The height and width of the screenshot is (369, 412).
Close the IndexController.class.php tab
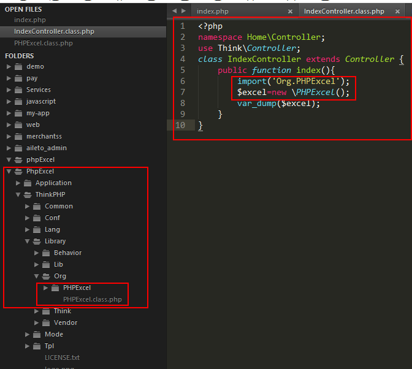[x=397, y=11]
